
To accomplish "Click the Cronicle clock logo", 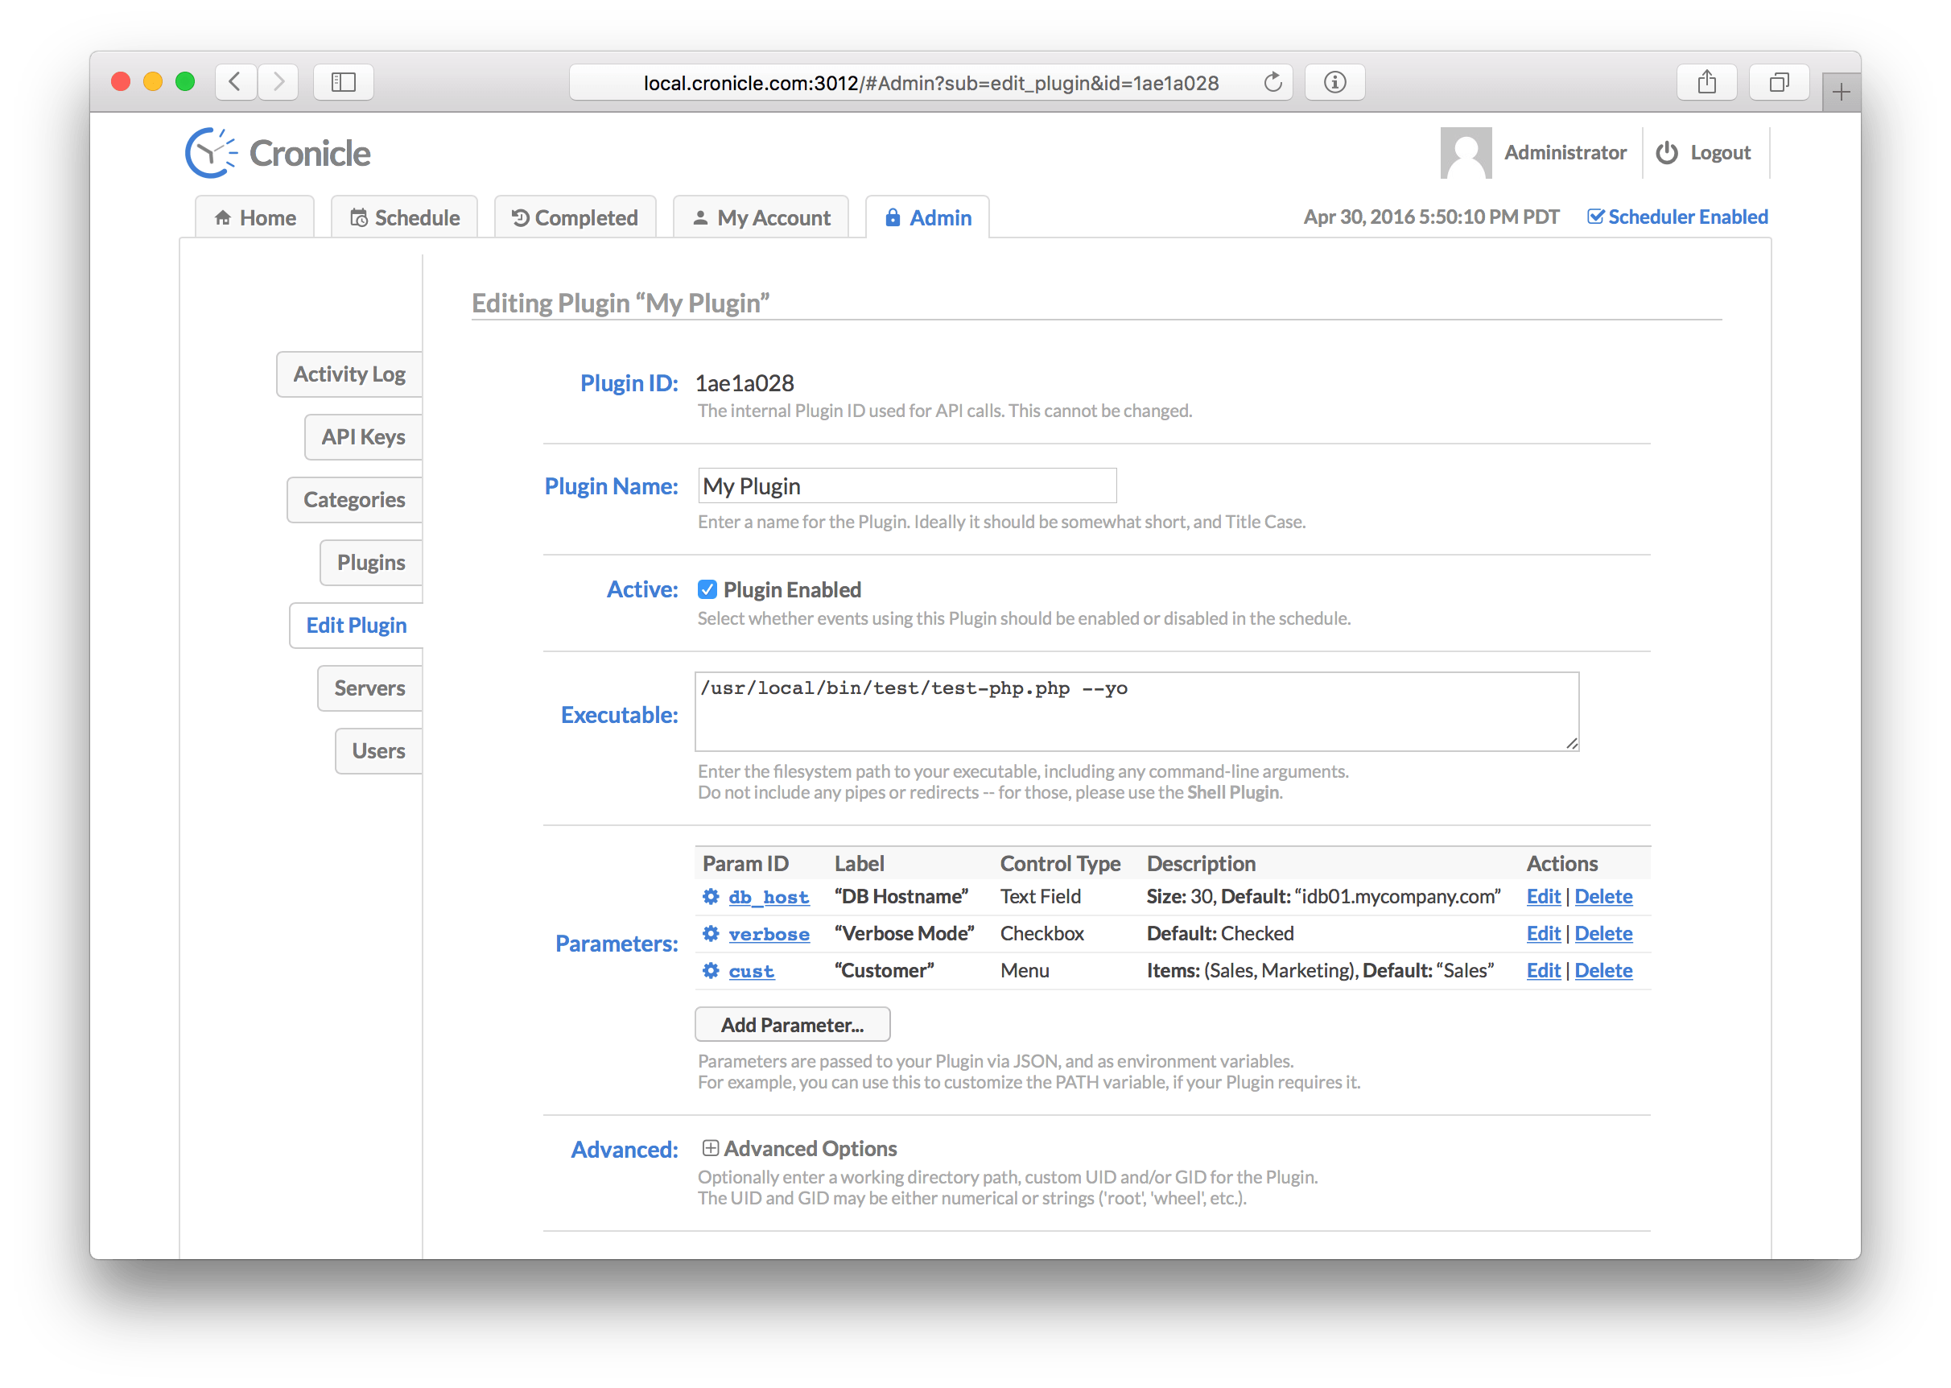I will click(x=211, y=153).
